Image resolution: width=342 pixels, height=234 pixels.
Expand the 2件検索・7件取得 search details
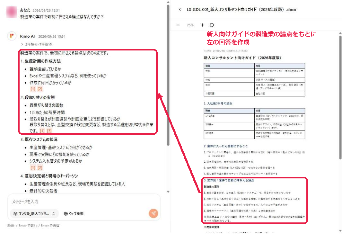pos(36,44)
